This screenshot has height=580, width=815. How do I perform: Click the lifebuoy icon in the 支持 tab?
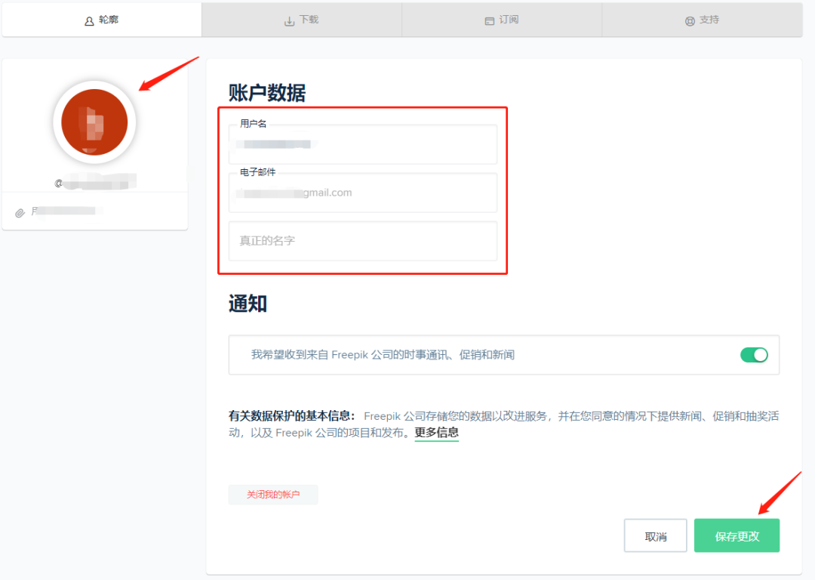[690, 21]
